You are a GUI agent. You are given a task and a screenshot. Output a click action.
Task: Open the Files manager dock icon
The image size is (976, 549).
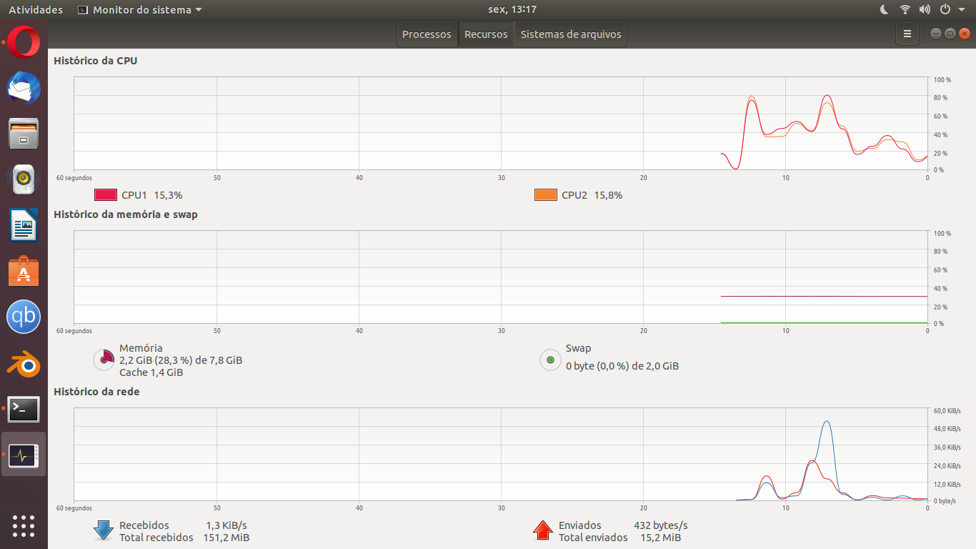[x=24, y=134]
